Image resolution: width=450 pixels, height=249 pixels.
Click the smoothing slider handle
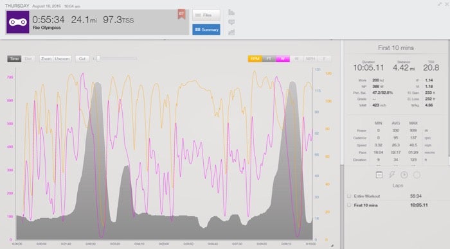98,59
